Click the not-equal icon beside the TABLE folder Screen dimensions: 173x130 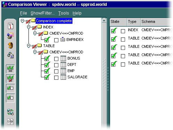34,46
